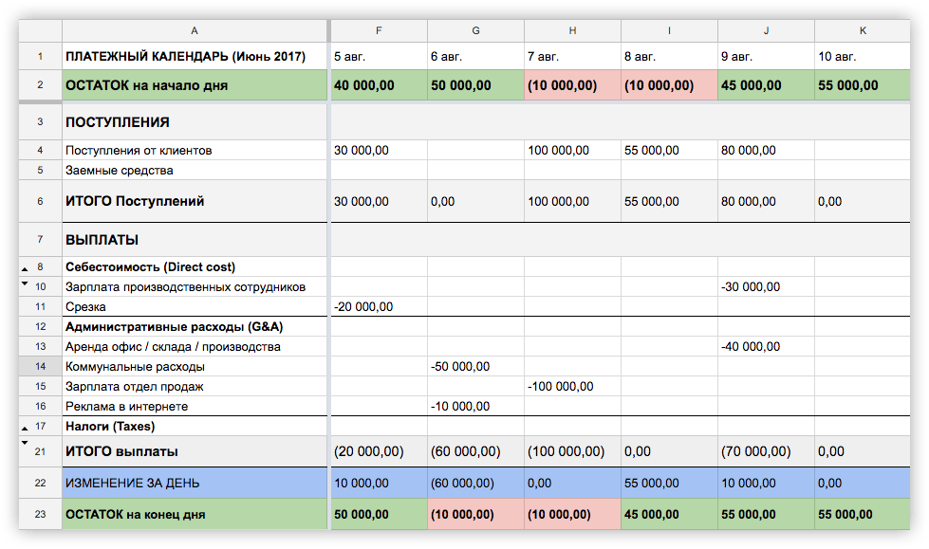Select the blue 'ИЗМЕНЕНИЕ ЗА ДЕНЬ' cell

195,483
